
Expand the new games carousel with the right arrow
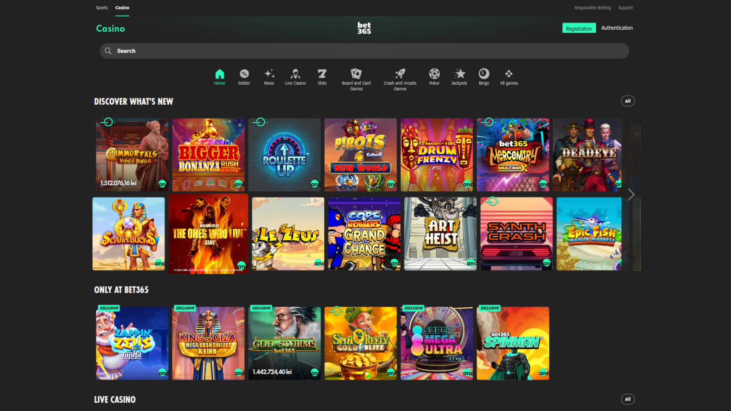tap(631, 194)
